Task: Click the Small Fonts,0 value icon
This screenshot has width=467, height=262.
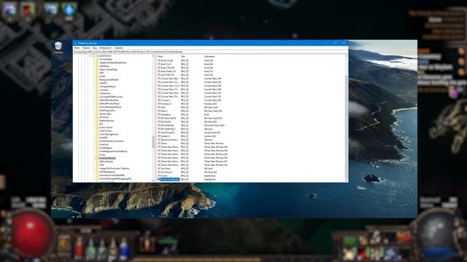Action: (x=159, y=132)
